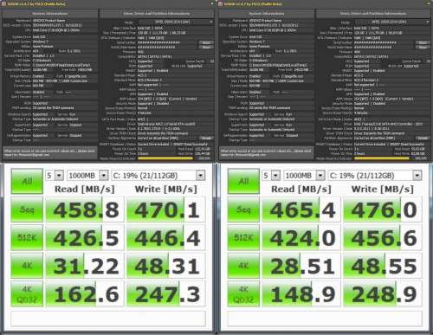Click the Read [MB/s] heading above 458.8
The image size is (433, 335).
click(85, 190)
